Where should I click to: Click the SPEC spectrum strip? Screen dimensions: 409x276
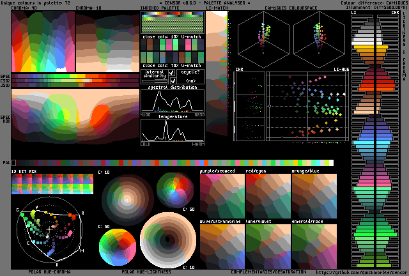tap(75, 76)
